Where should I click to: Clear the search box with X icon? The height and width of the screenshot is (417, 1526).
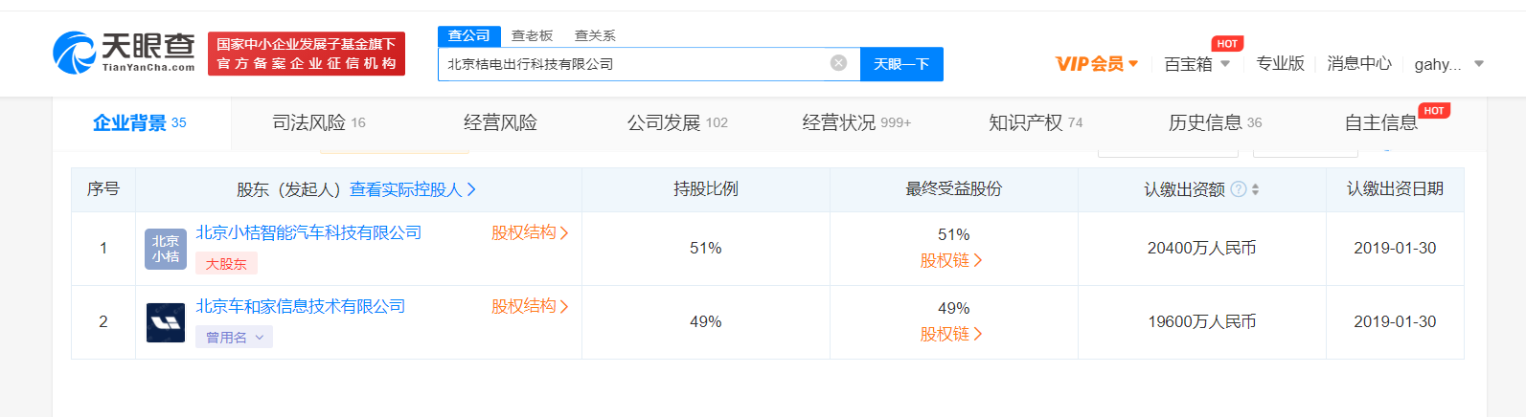838,63
